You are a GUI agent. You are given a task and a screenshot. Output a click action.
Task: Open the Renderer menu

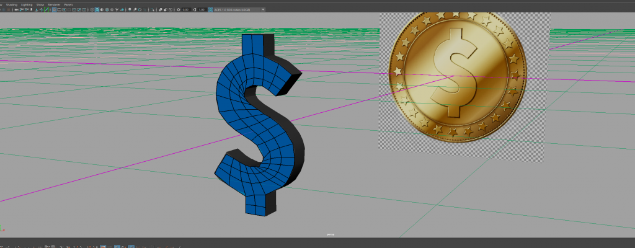coord(54,4)
